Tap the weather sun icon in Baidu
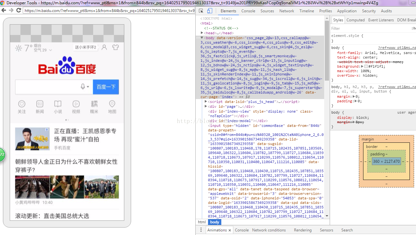This screenshot has width=416, height=235. (x=19, y=48)
